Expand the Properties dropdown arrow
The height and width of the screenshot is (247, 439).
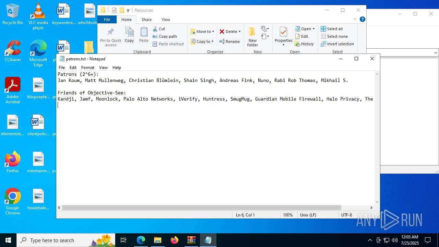click(283, 45)
